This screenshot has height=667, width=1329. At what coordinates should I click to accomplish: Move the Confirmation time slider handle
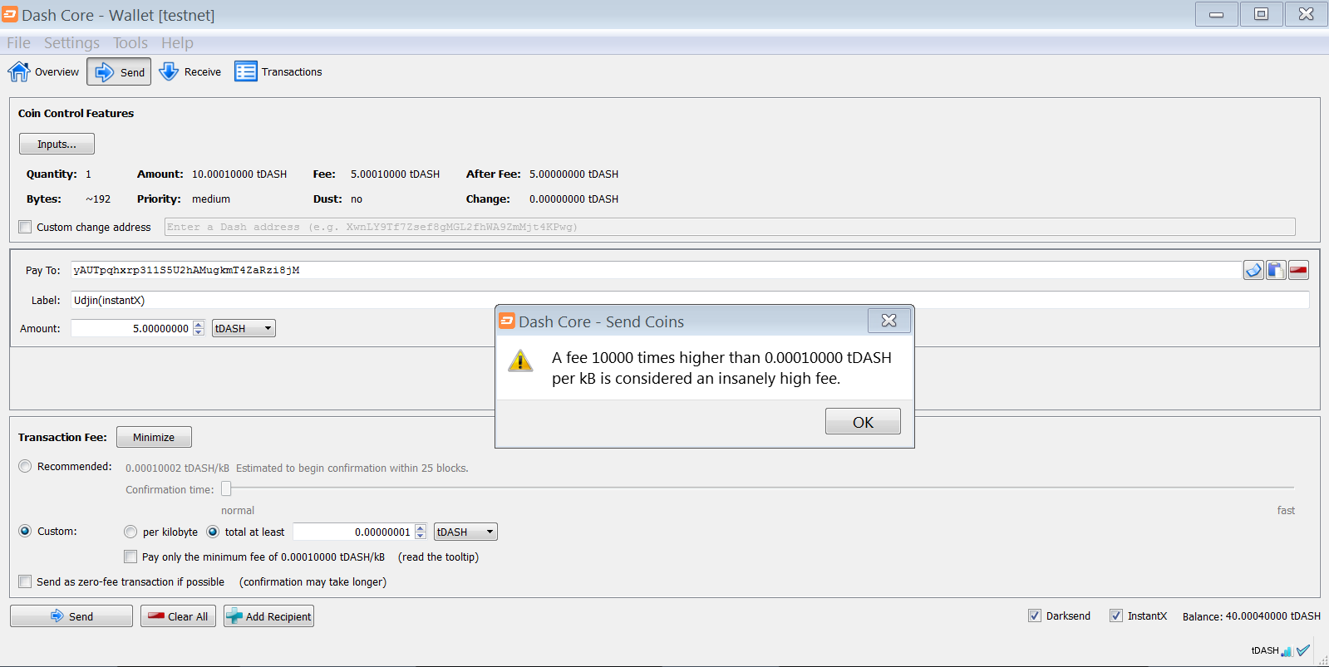tap(226, 488)
